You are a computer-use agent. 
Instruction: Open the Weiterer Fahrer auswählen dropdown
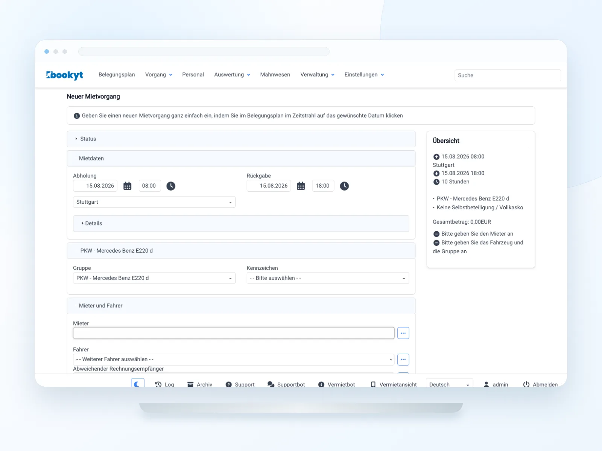point(234,359)
